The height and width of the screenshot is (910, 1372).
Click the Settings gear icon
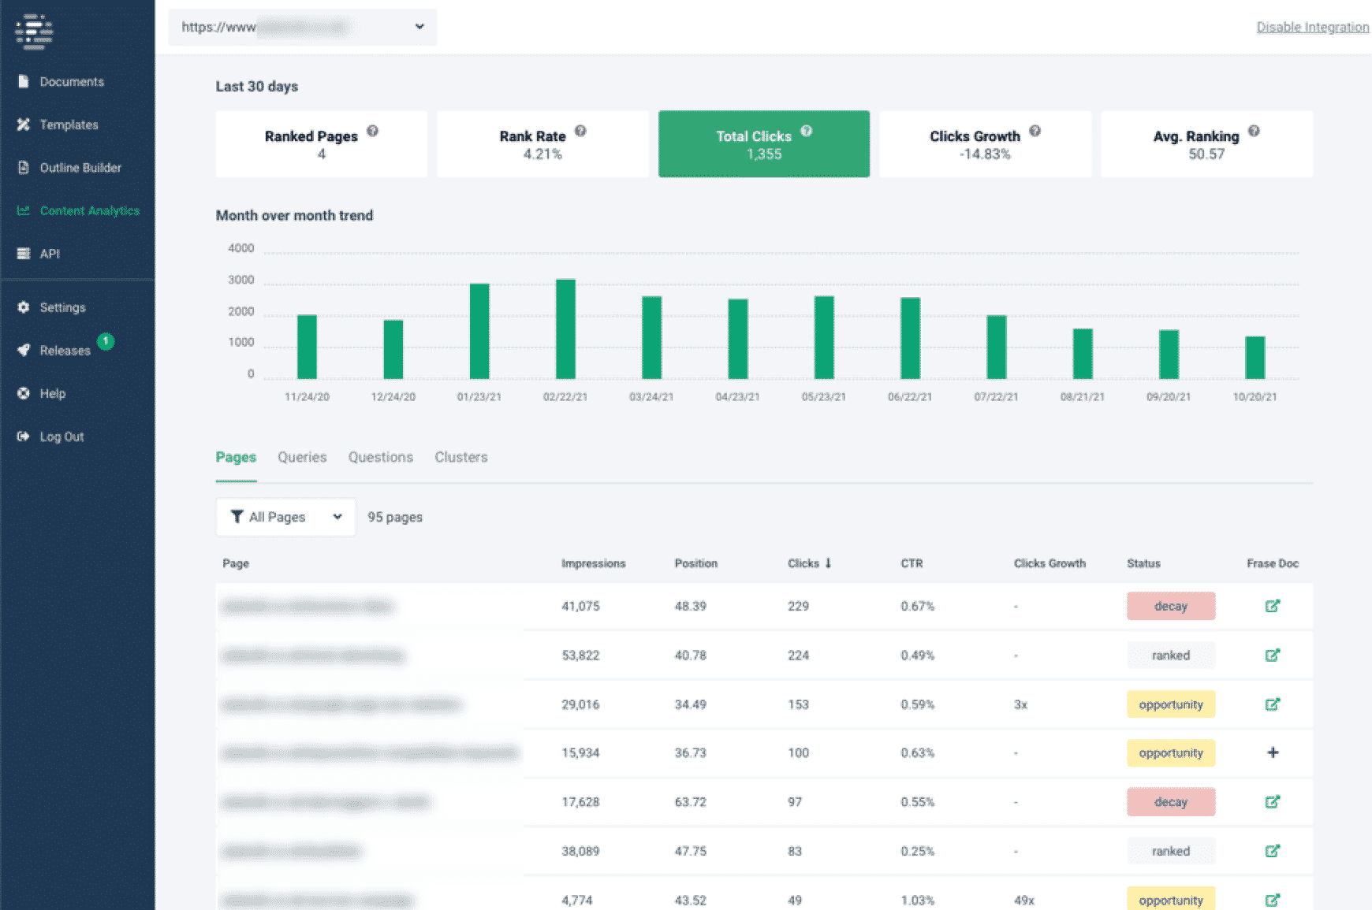click(x=24, y=307)
